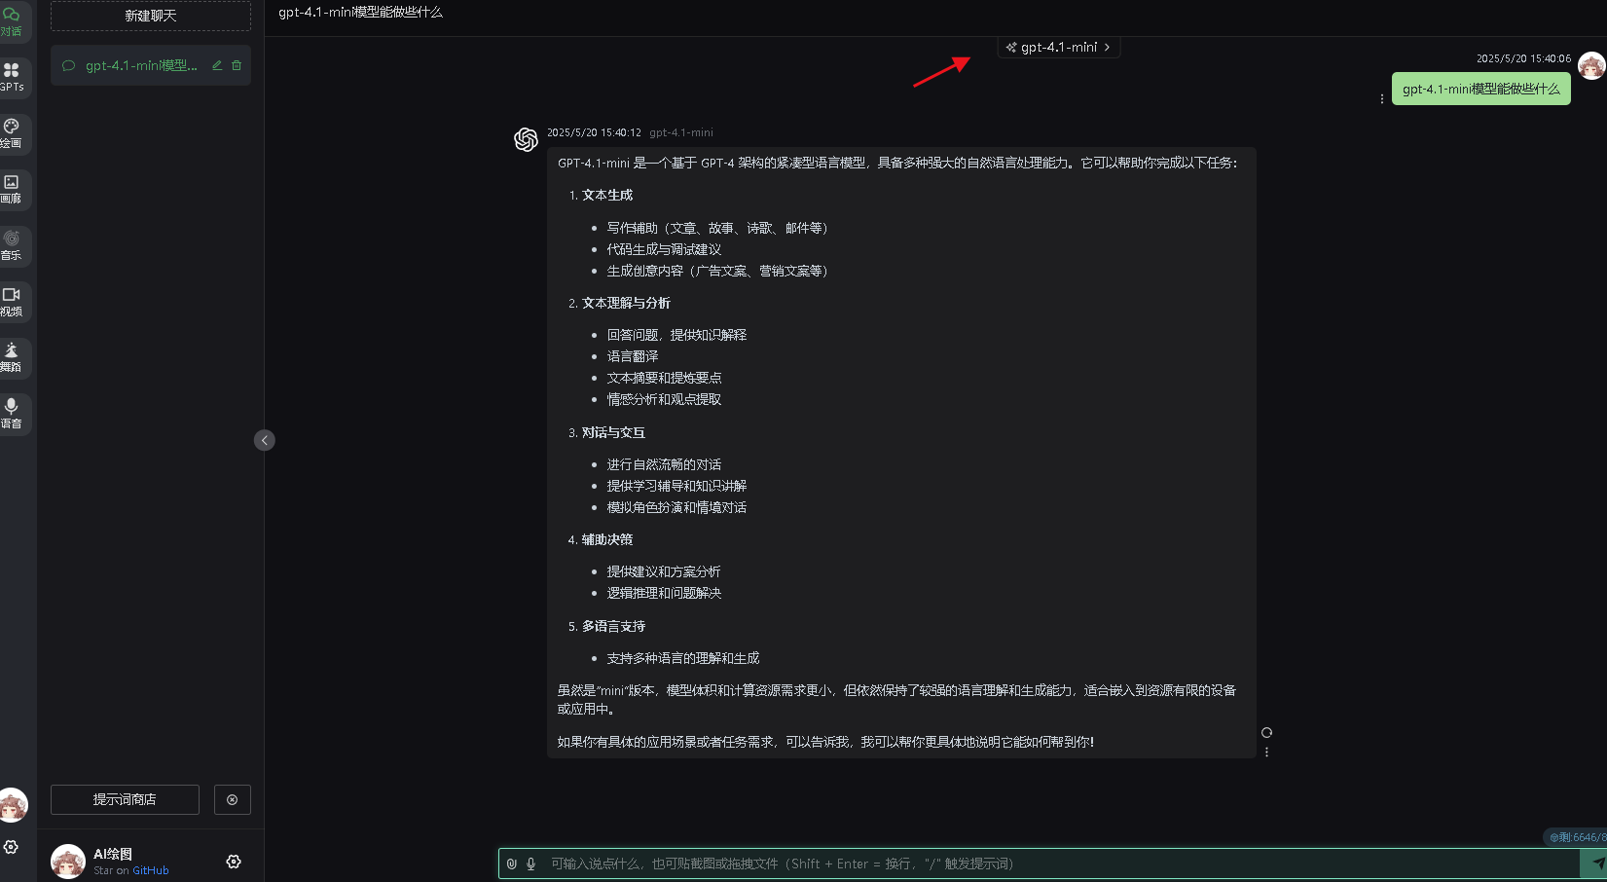Select the gpt-4.1-mini模型 conversation item
1607x882 pixels.
click(141, 65)
